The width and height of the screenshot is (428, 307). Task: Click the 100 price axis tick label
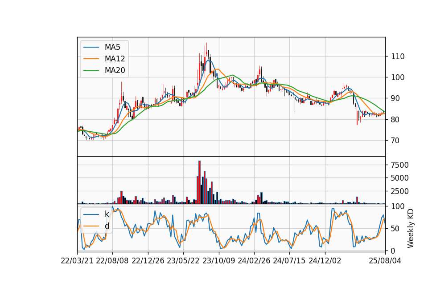click(398, 77)
